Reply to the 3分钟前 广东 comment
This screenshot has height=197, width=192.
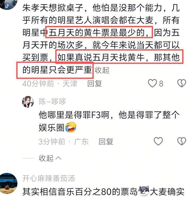[x=106, y=142]
